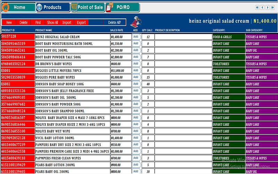This screenshot has width=278, height=174.
Task: Click the Find button
Action: pyautogui.click(x=38, y=23)
